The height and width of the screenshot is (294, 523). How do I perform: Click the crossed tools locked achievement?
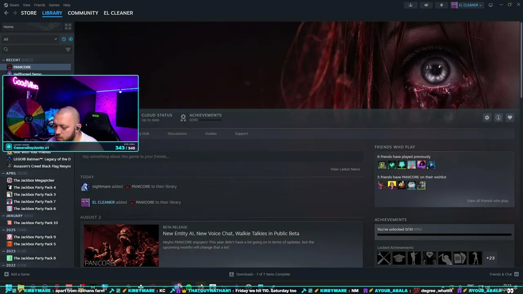click(x=384, y=258)
